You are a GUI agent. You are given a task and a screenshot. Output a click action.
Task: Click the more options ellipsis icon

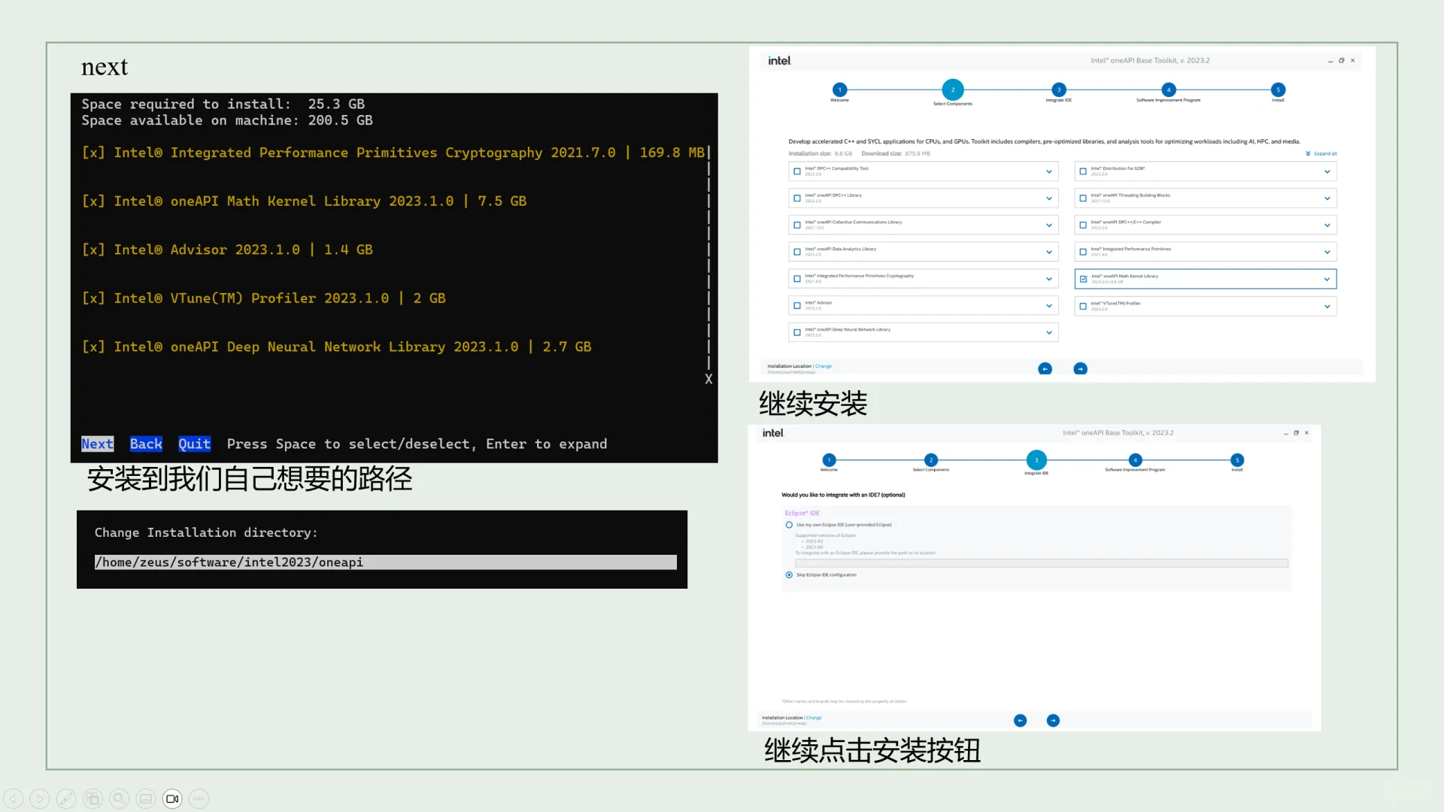click(199, 798)
